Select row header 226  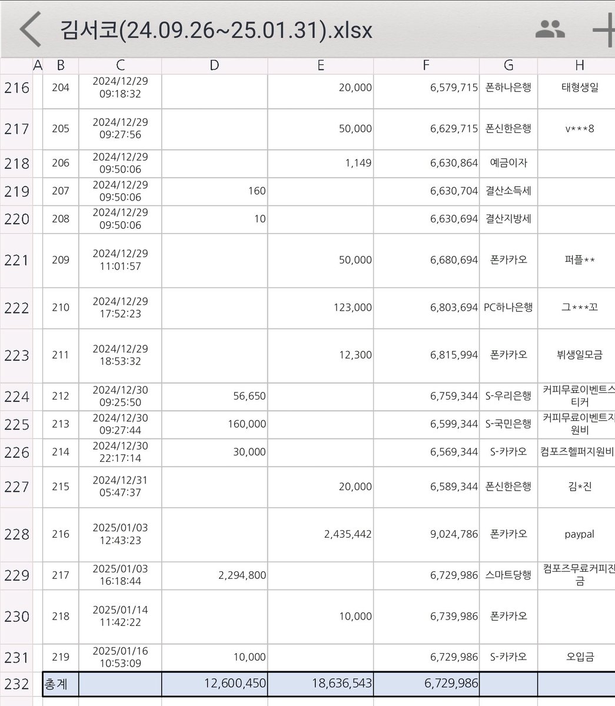click(x=16, y=452)
